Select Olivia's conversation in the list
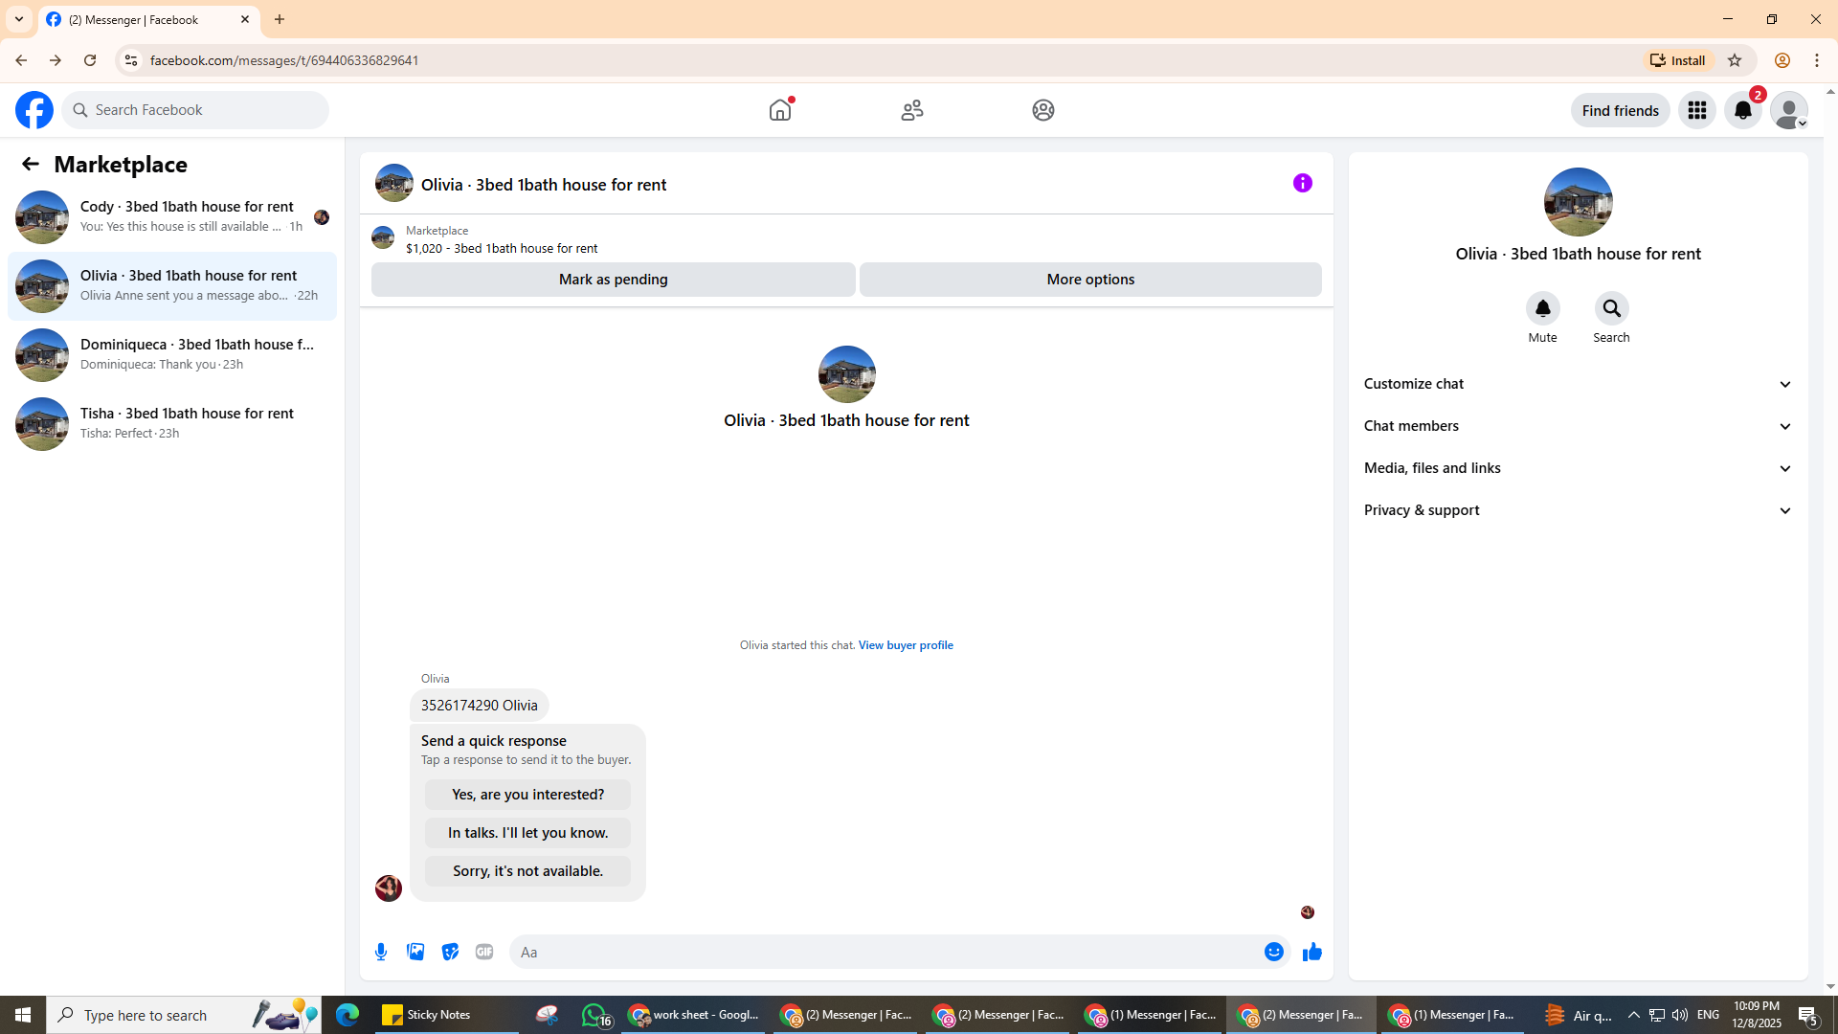The image size is (1838, 1034). coord(172,286)
